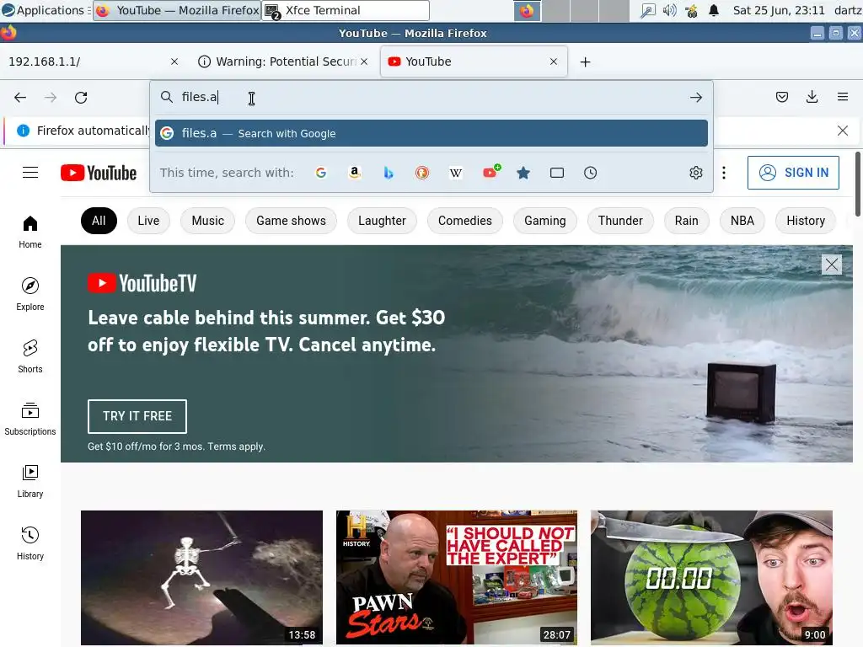Click the Firefox workspace switcher button
Viewport: 863px width, 647px height.
coord(527,11)
